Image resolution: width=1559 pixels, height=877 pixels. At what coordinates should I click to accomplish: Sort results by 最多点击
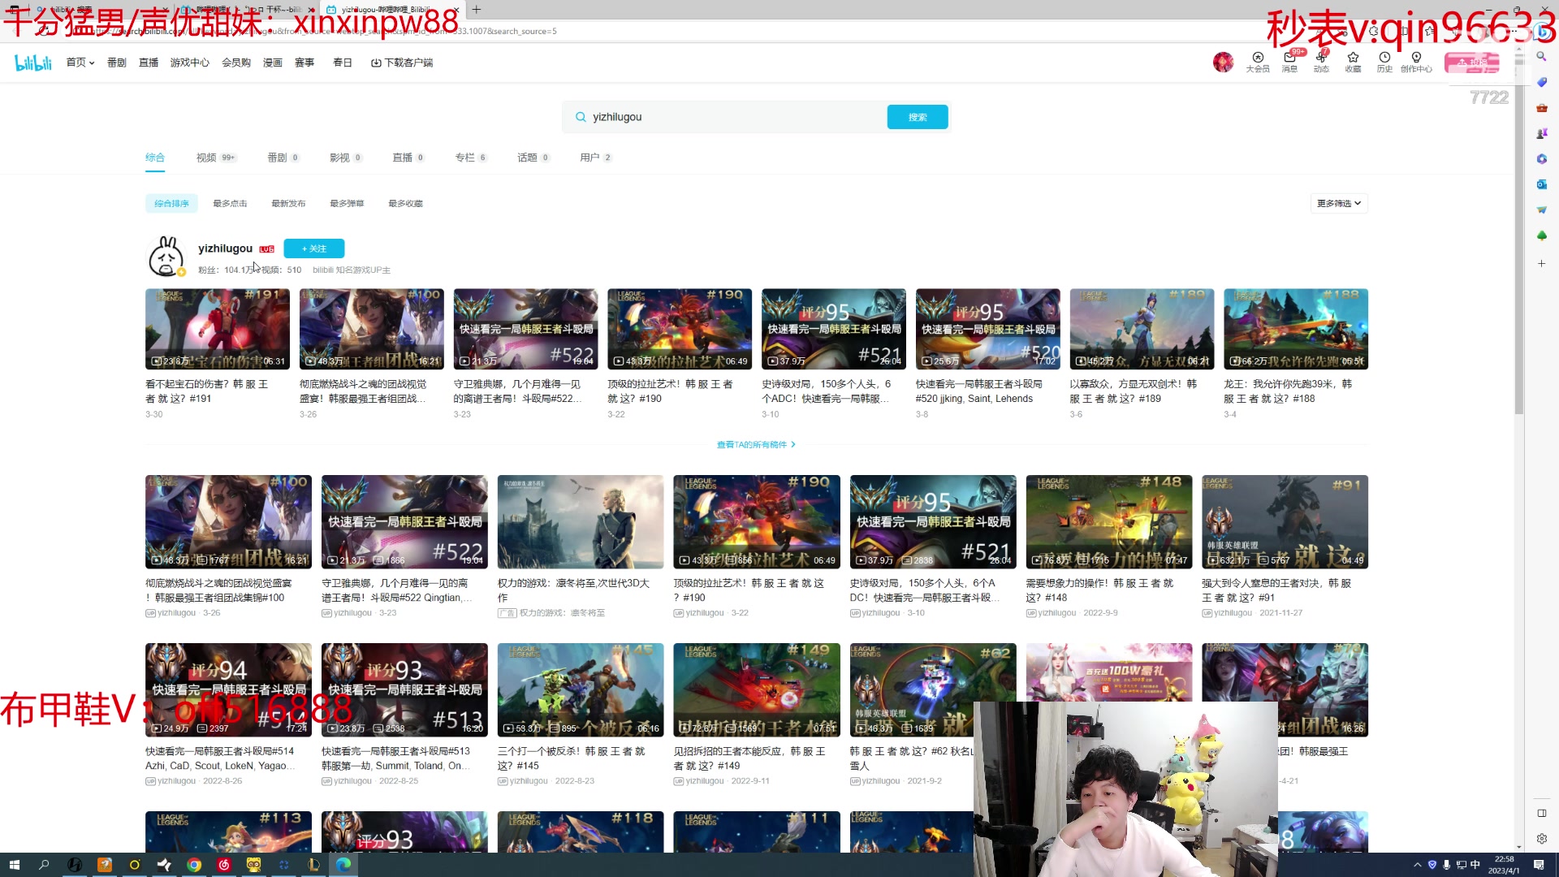click(x=230, y=204)
